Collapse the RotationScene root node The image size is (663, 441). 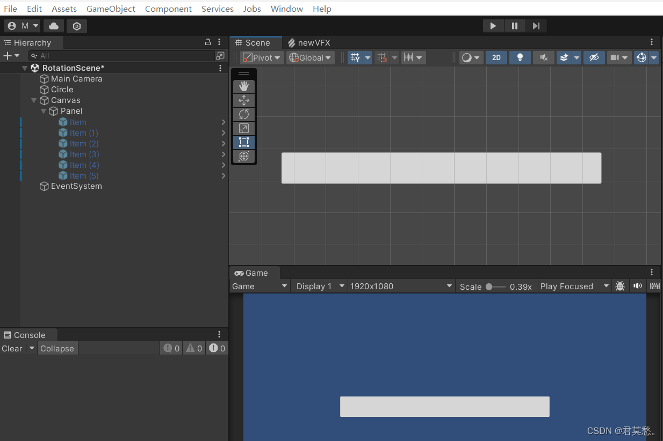point(24,68)
